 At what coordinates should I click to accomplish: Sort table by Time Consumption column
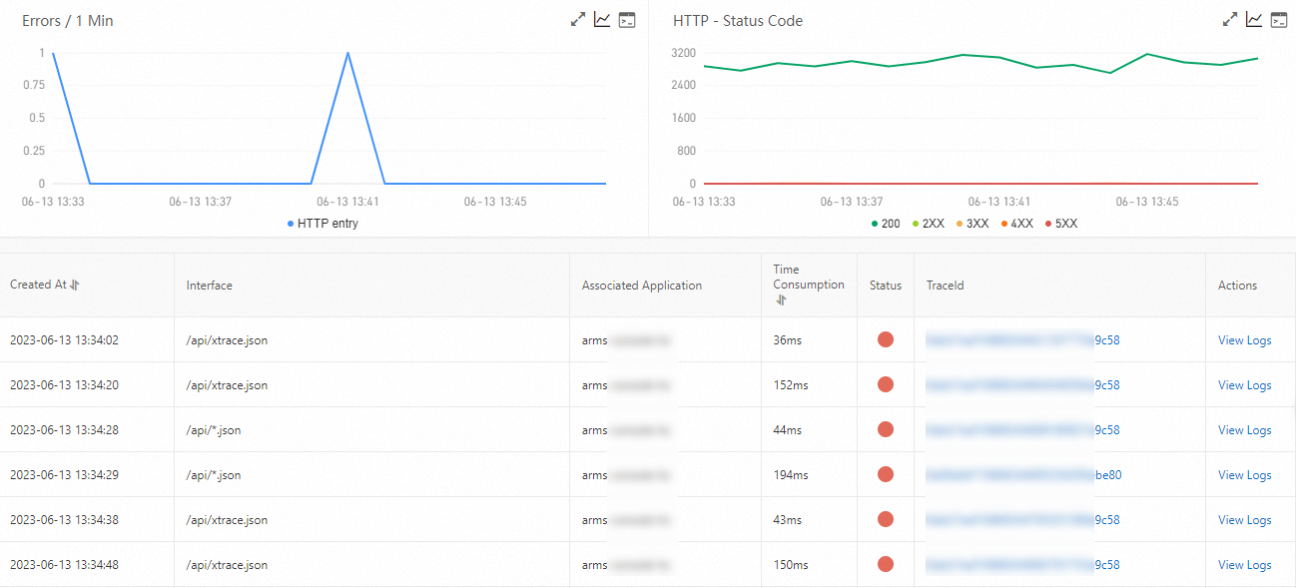click(x=779, y=299)
